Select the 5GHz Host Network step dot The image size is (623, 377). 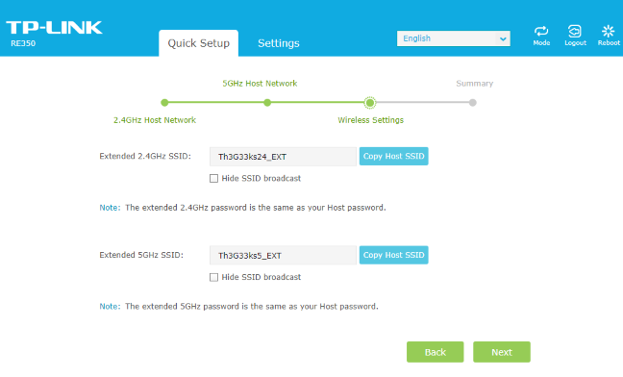[267, 103]
